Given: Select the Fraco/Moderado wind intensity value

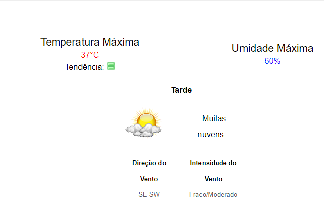Looking at the screenshot, I should [213, 194].
